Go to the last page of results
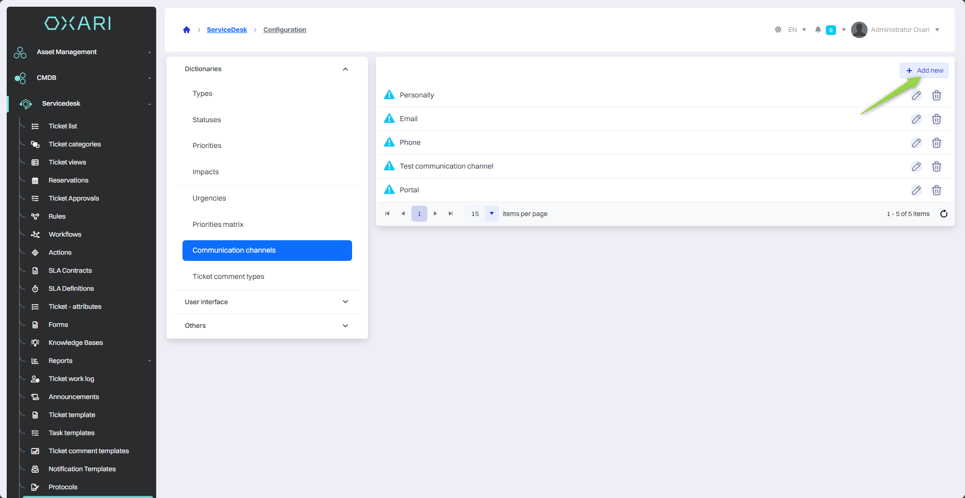The width and height of the screenshot is (965, 498). click(451, 214)
